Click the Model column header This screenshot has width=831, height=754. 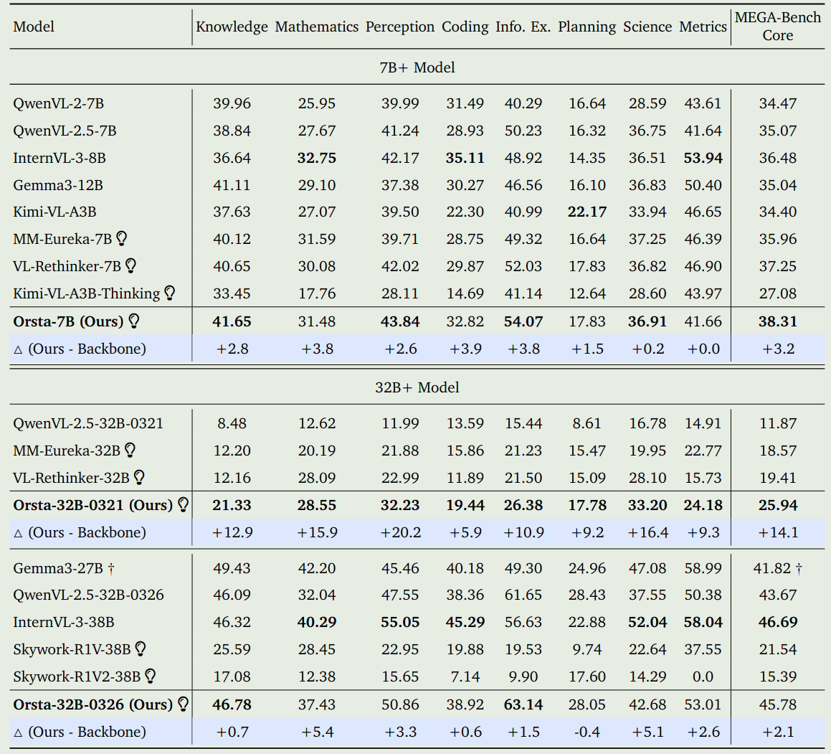34,27
